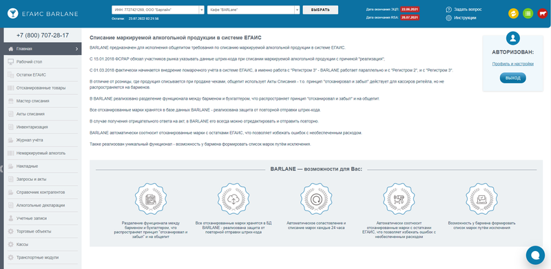Click the icon beside Журнал учёта

click(10, 140)
